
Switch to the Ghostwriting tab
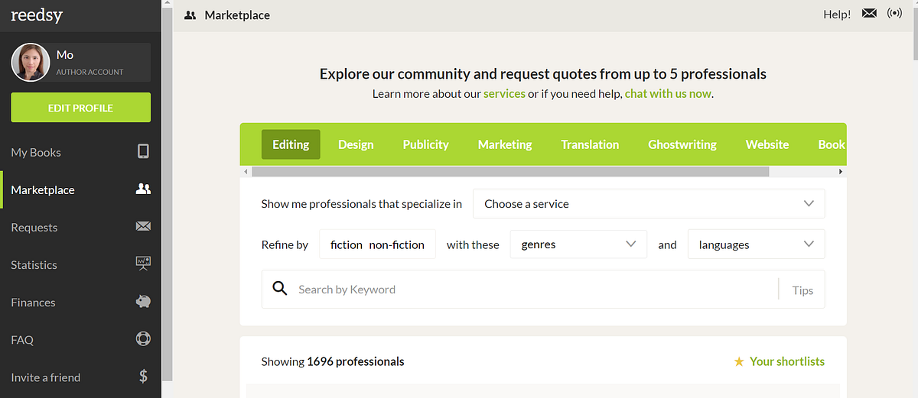tap(682, 144)
